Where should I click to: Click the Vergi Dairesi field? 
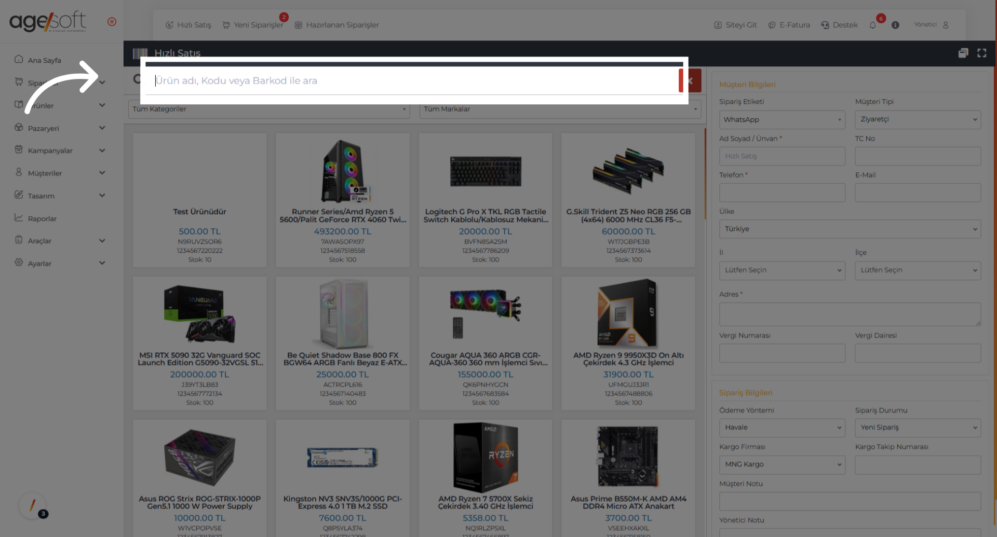pyautogui.click(x=918, y=353)
